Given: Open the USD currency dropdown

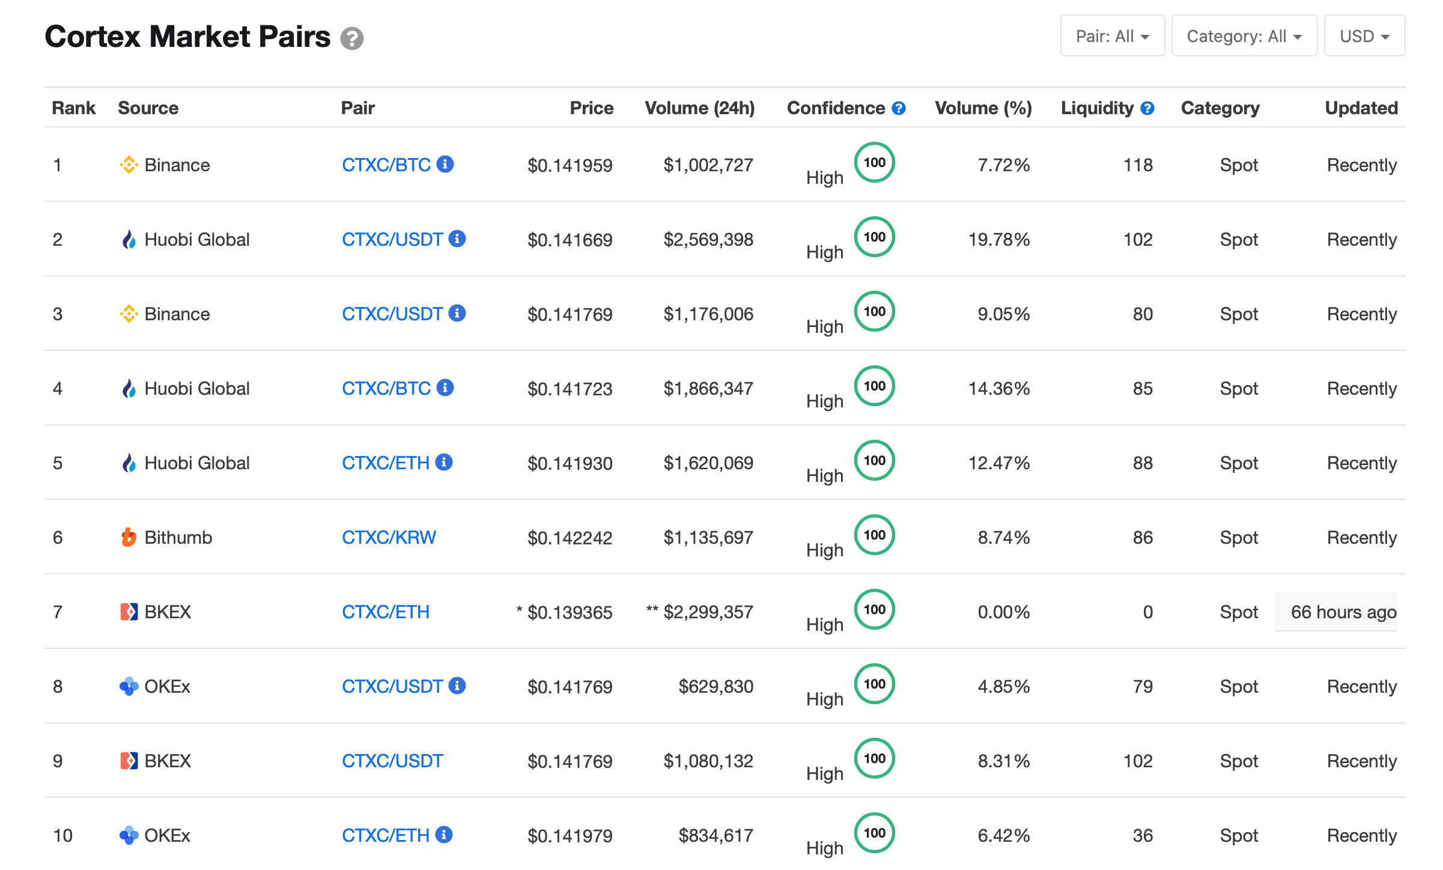Looking at the screenshot, I should 1364,35.
